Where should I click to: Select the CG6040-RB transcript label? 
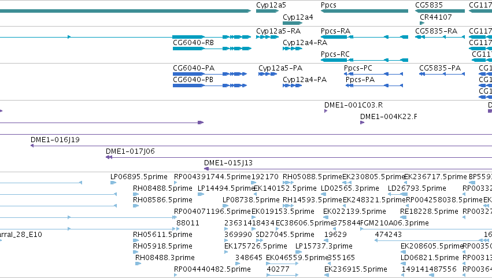(193, 43)
